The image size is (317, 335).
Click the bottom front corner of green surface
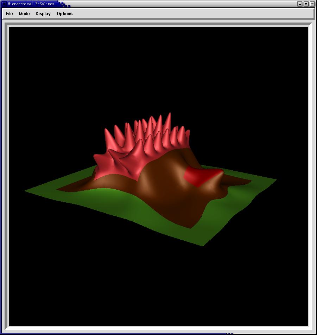(x=202, y=245)
